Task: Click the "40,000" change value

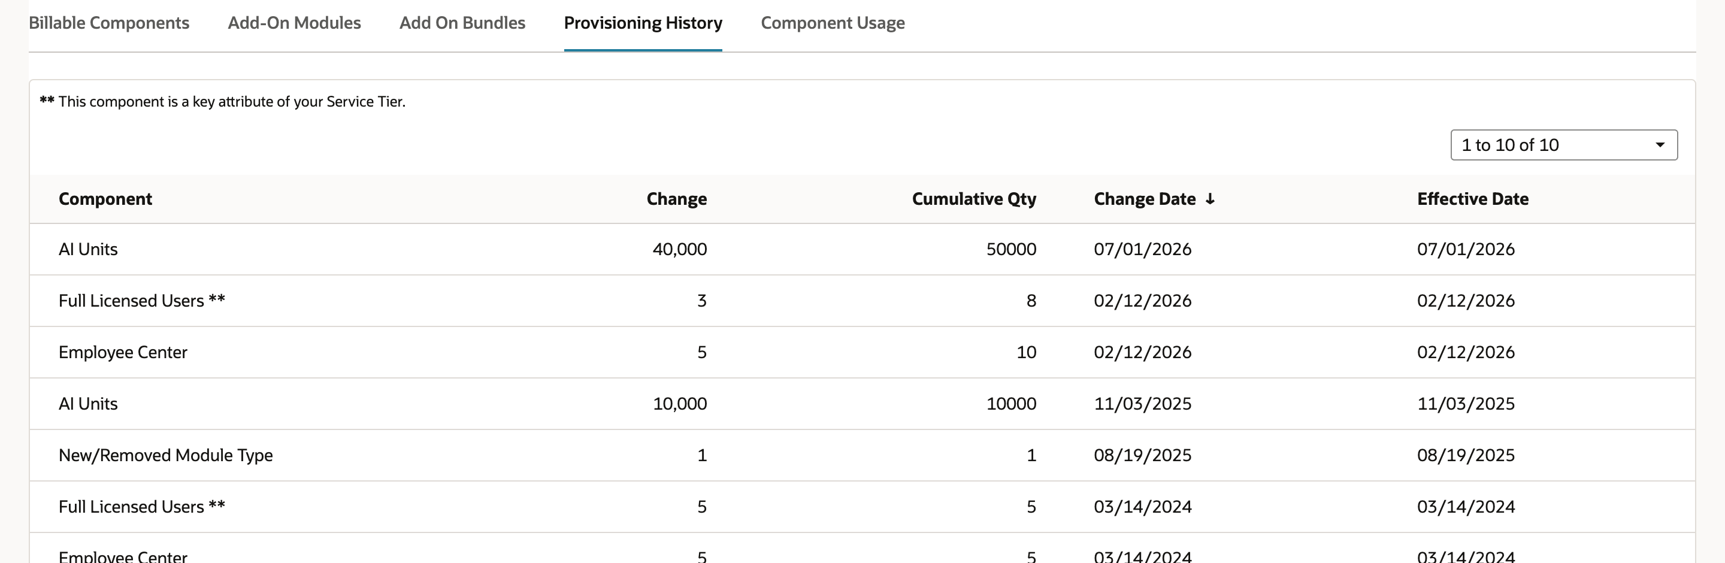Action: tap(680, 249)
